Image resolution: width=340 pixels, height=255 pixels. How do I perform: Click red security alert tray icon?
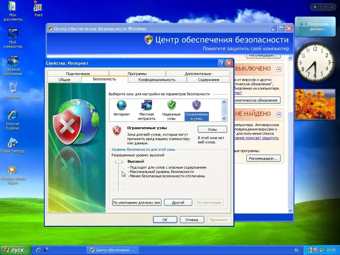315,250
